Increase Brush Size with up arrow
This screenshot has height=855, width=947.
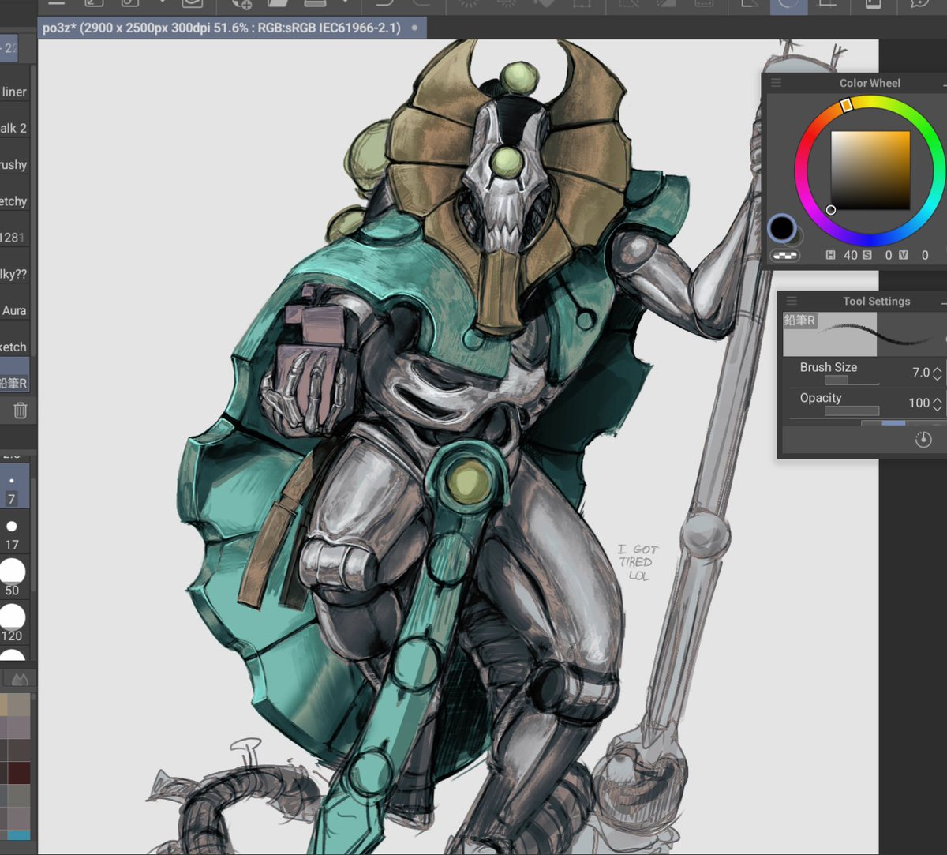tap(938, 368)
